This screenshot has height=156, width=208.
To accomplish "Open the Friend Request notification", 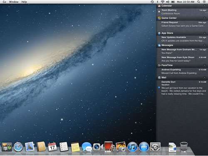I will 182,24.
